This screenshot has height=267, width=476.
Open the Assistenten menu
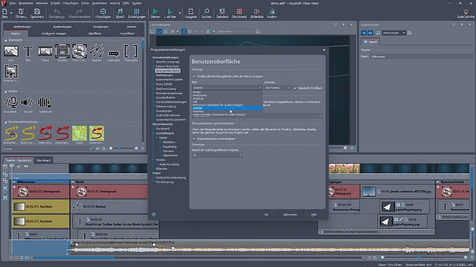pos(99,3)
